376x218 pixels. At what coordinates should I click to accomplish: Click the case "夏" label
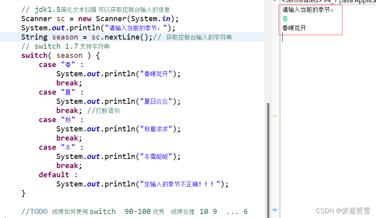[x=61, y=92]
